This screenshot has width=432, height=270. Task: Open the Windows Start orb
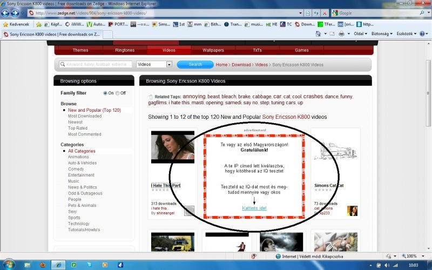pyautogui.click(x=8, y=265)
